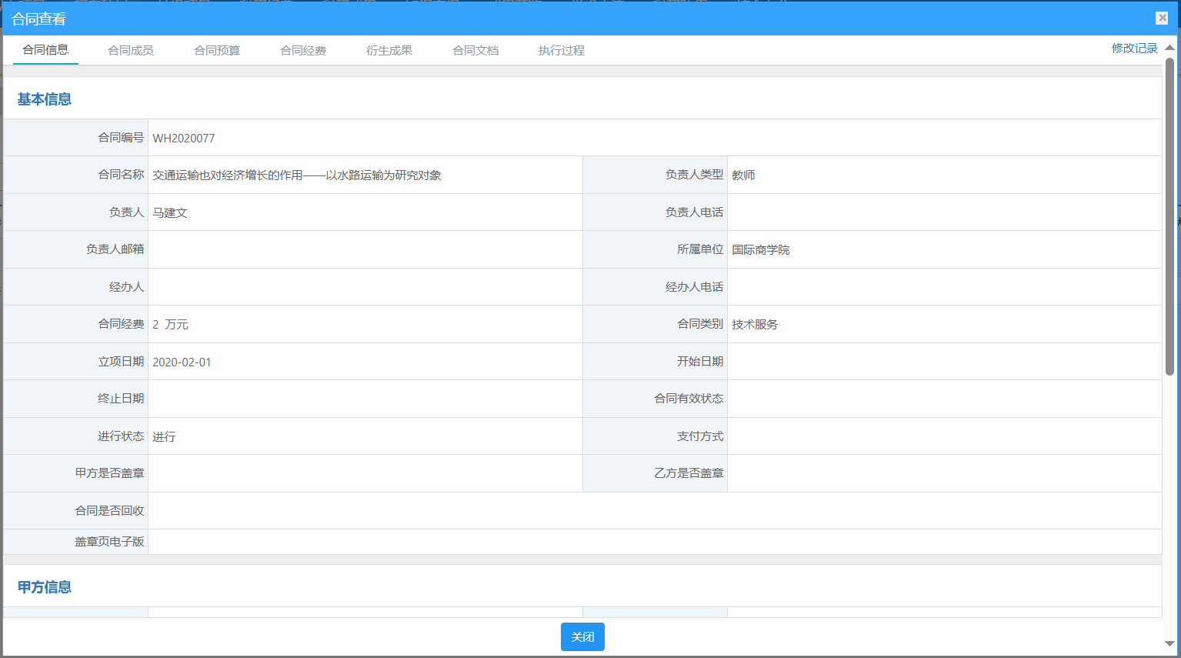Switch to the 合同信息 tab
This screenshot has height=658, width=1181.
(x=45, y=50)
